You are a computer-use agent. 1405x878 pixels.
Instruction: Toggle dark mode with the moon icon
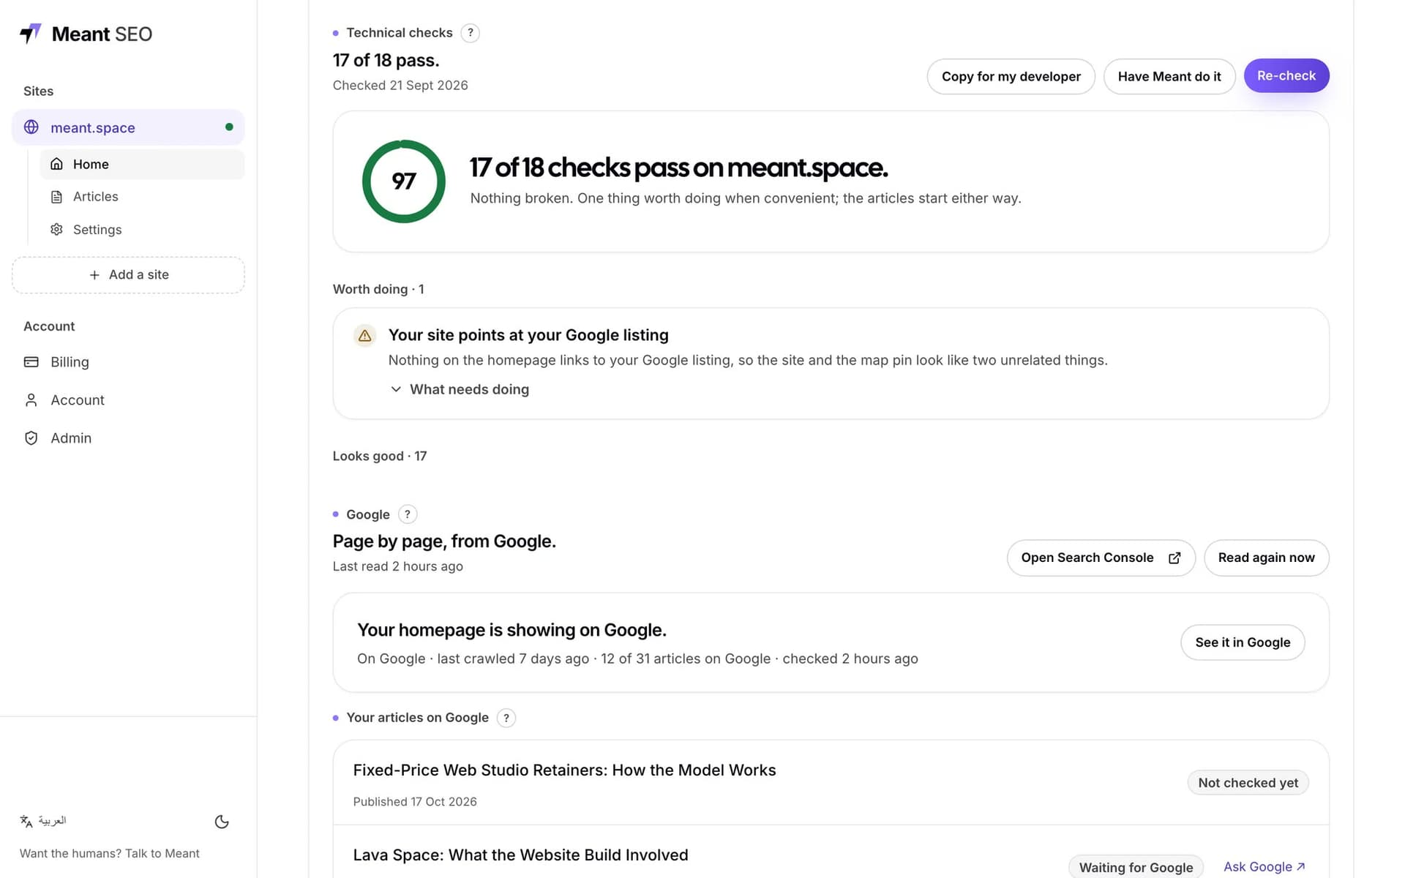[x=222, y=822]
